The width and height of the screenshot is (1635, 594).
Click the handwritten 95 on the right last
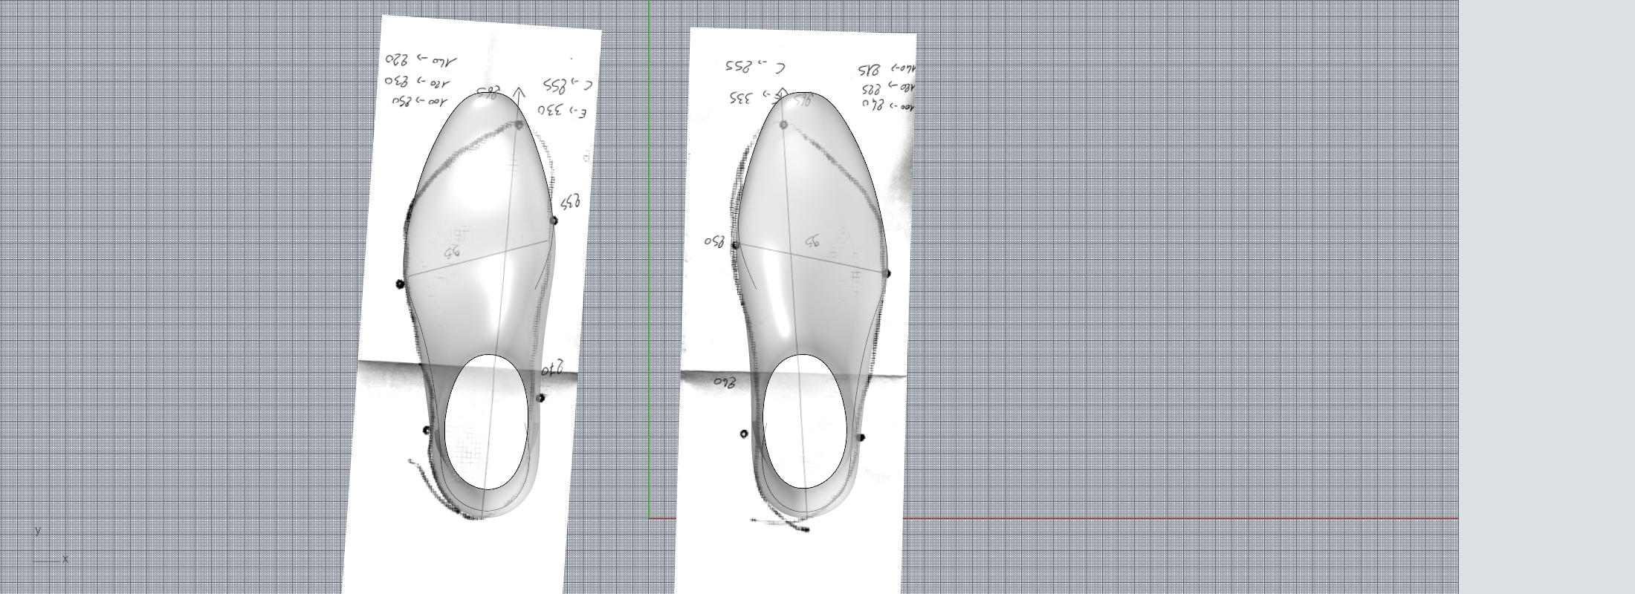click(812, 241)
